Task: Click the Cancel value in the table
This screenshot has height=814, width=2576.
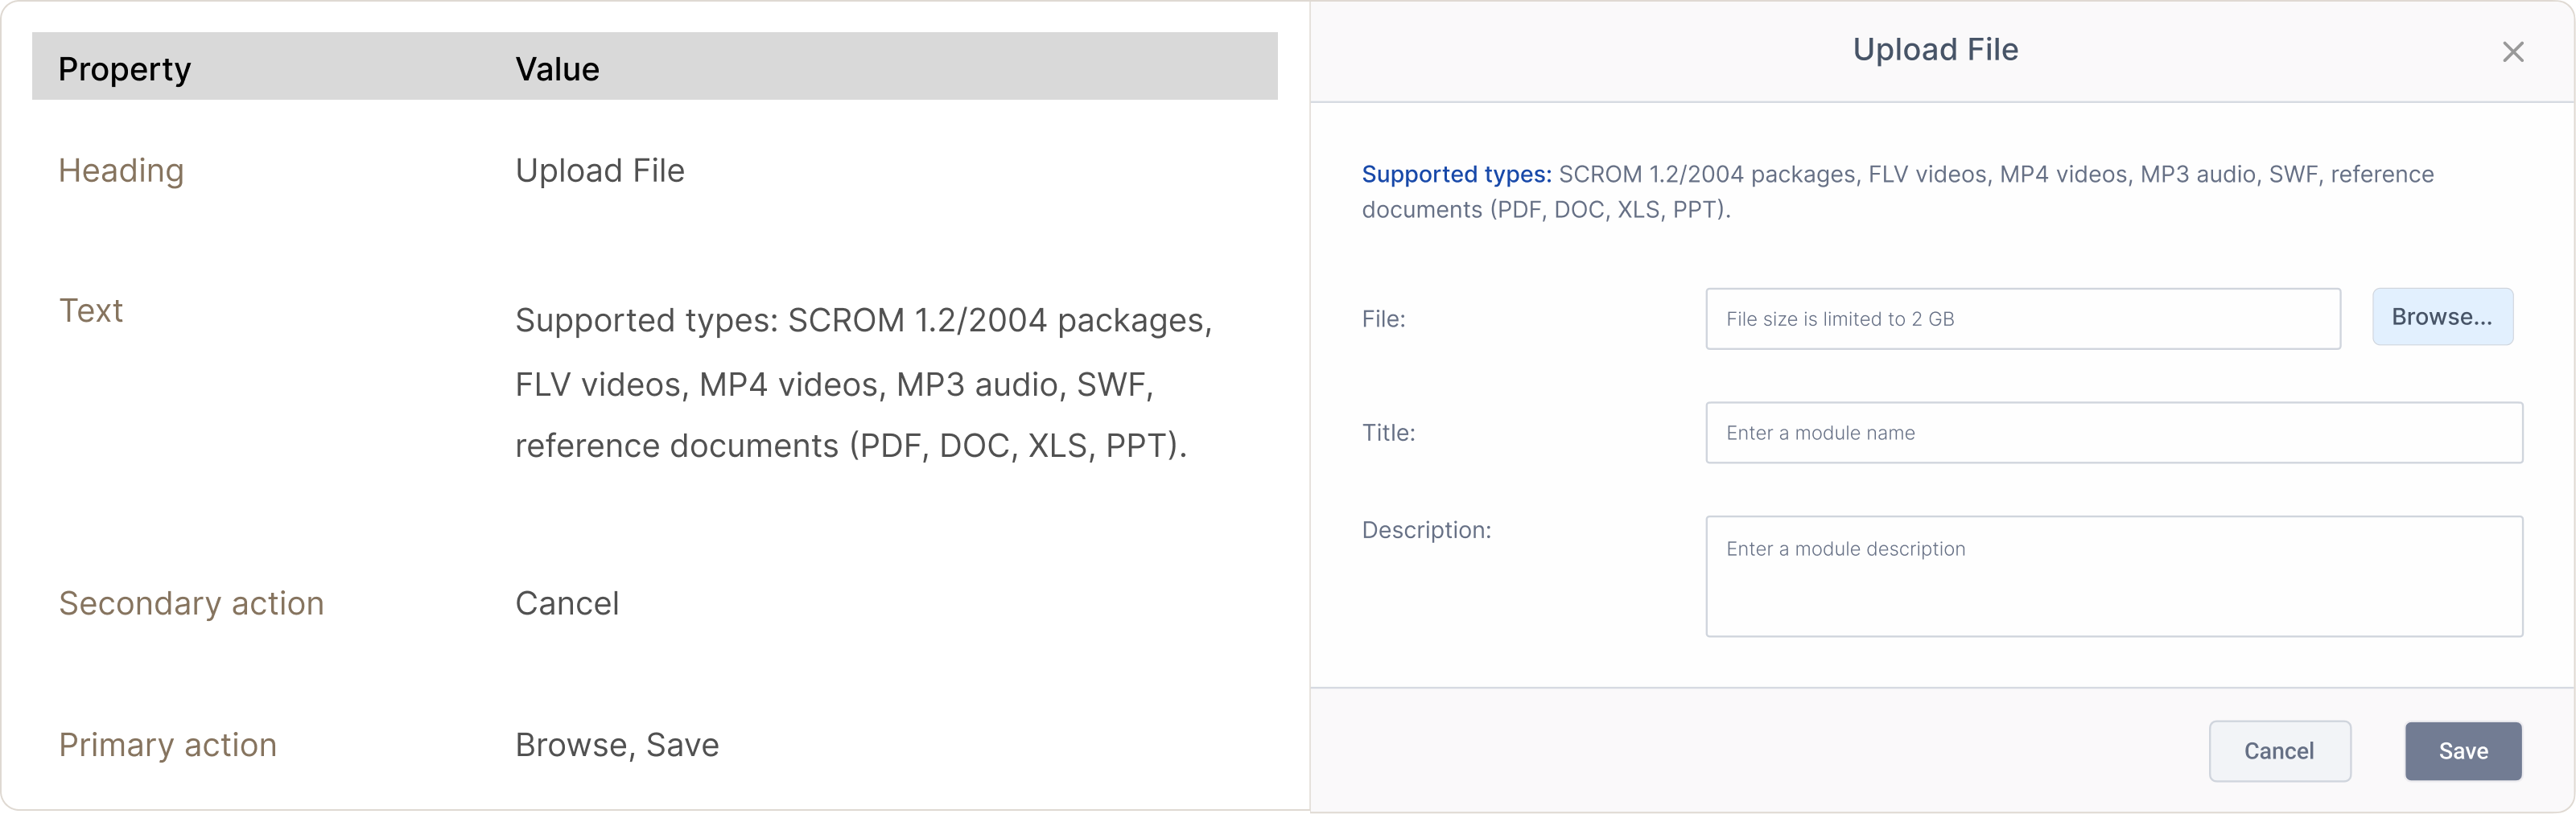Action: 567,604
